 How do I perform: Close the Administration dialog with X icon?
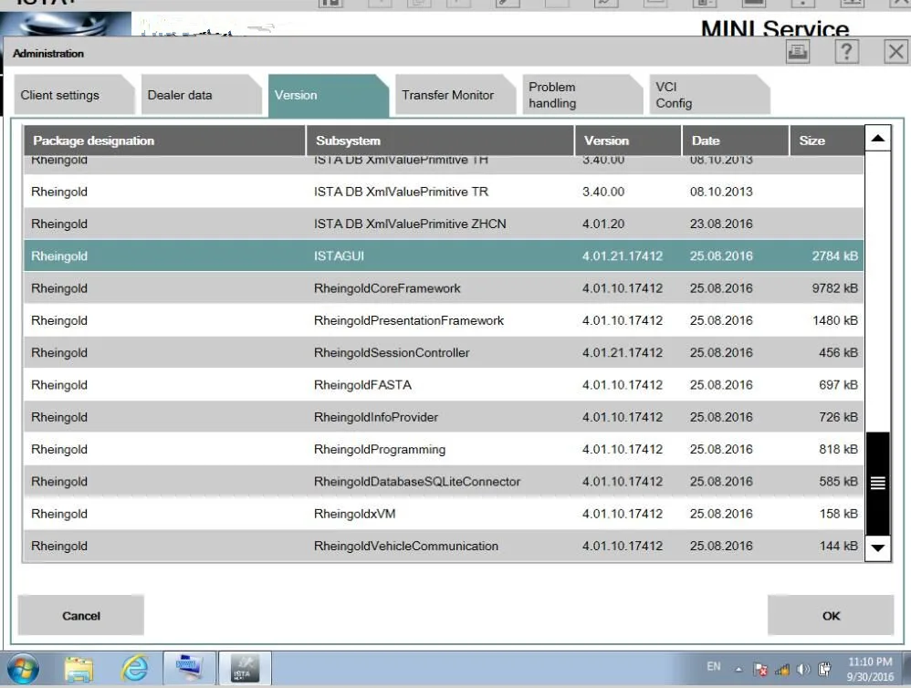point(895,52)
